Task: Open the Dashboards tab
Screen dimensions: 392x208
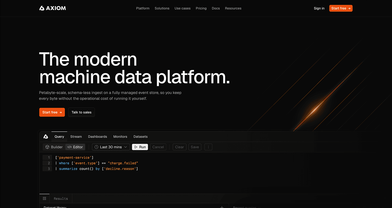Action: coord(97,137)
